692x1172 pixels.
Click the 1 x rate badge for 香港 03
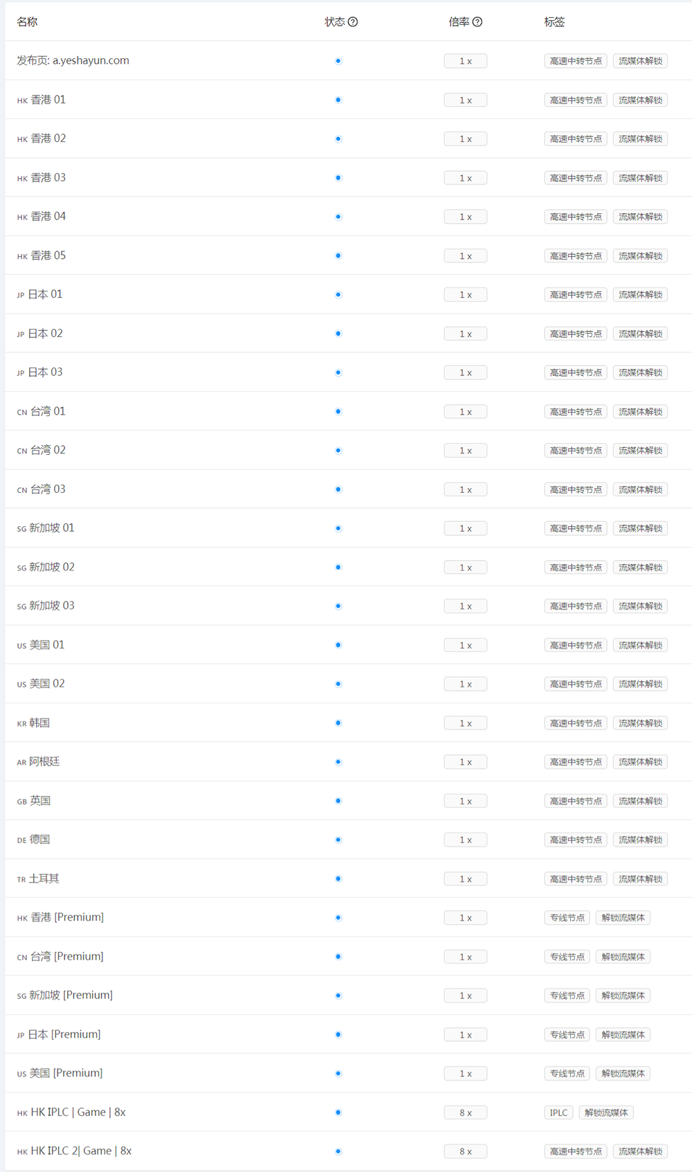pos(466,178)
